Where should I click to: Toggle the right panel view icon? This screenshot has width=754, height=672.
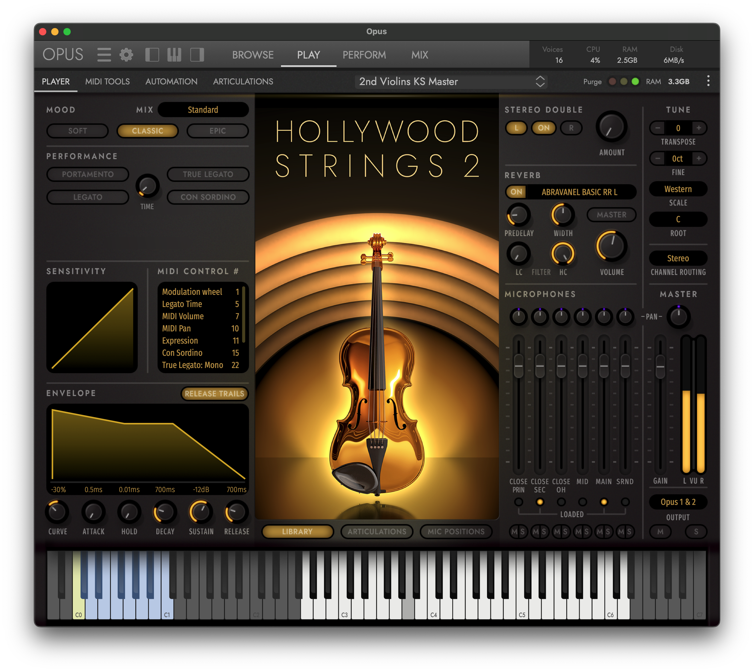[197, 55]
